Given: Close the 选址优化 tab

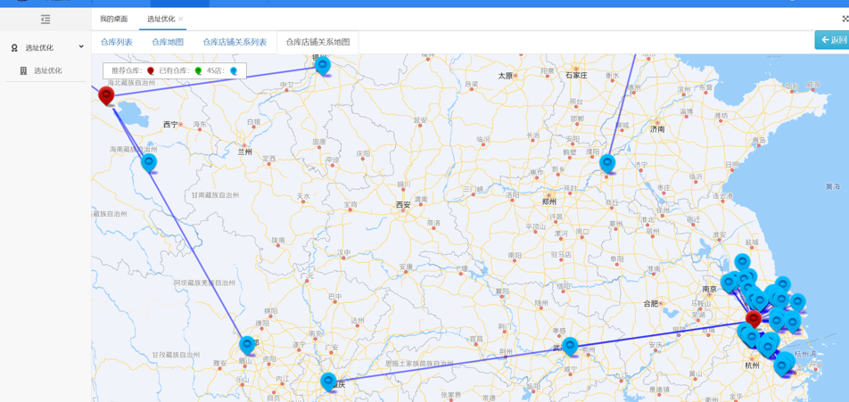Looking at the screenshot, I should 181,19.
